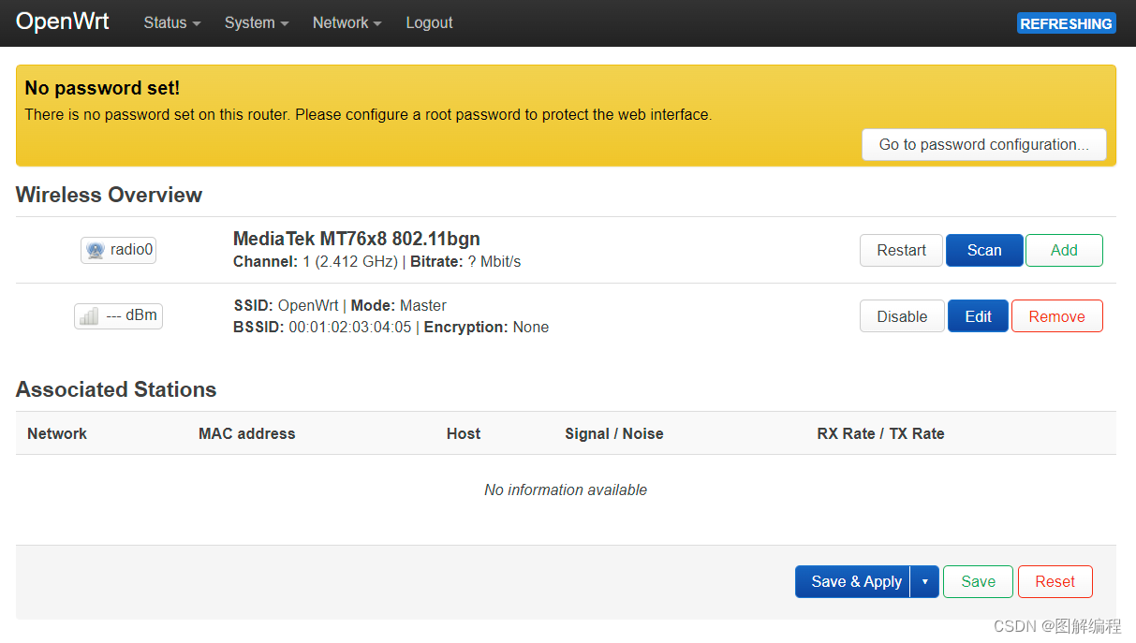1136x643 pixels.
Task: Remove the OpenWrt wireless network
Action: [x=1056, y=316]
